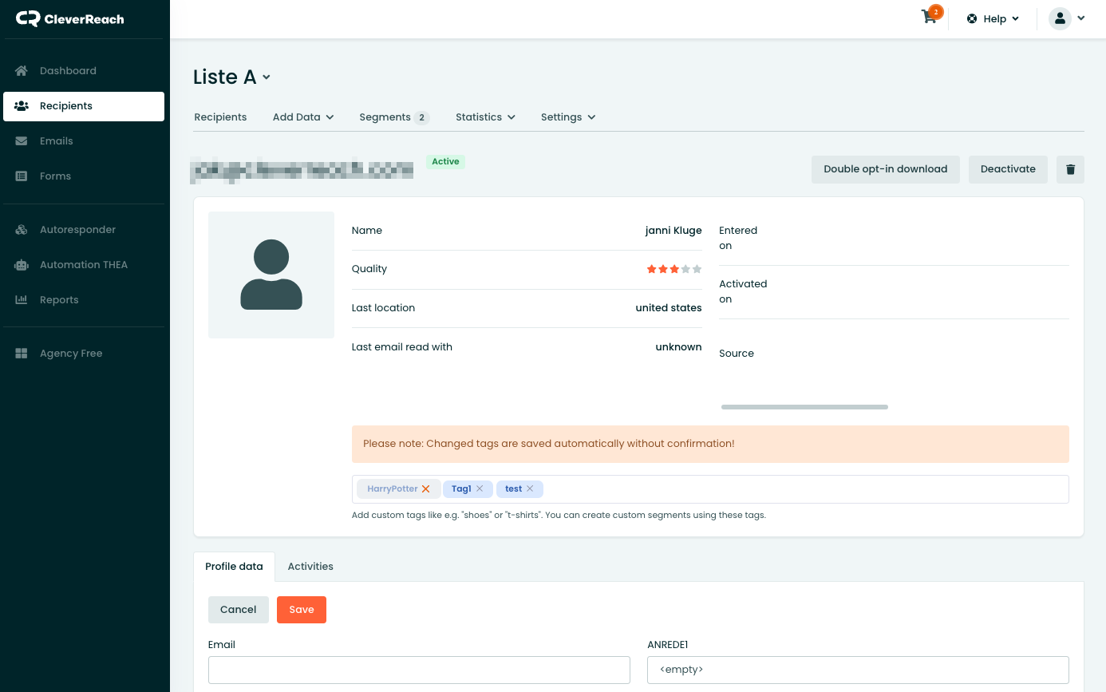1106x692 pixels.
Task: Expand the Add Data dropdown
Action: click(303, 117)
